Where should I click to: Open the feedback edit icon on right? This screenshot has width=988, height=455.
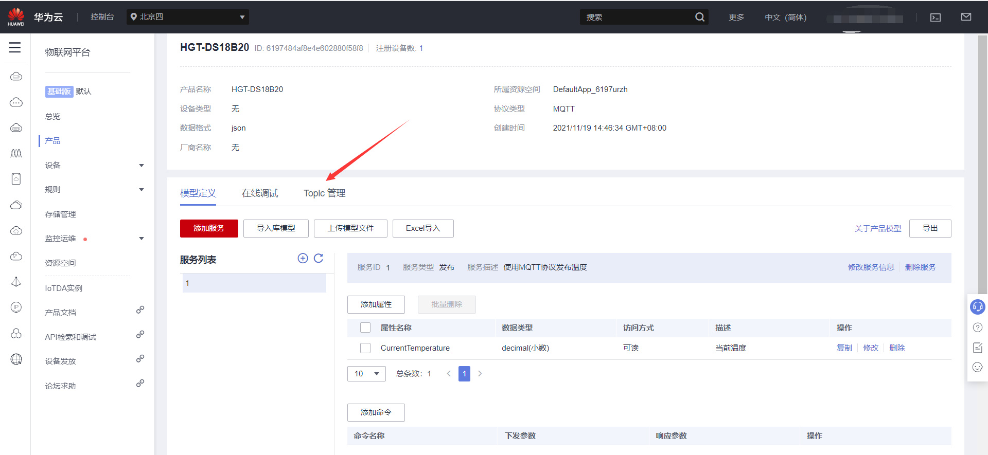pyautogui.click(x=978, y=348)
